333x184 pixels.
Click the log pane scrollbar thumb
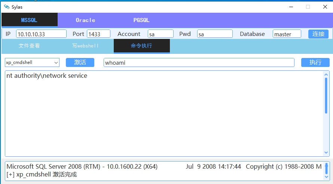tap(326, 168)
